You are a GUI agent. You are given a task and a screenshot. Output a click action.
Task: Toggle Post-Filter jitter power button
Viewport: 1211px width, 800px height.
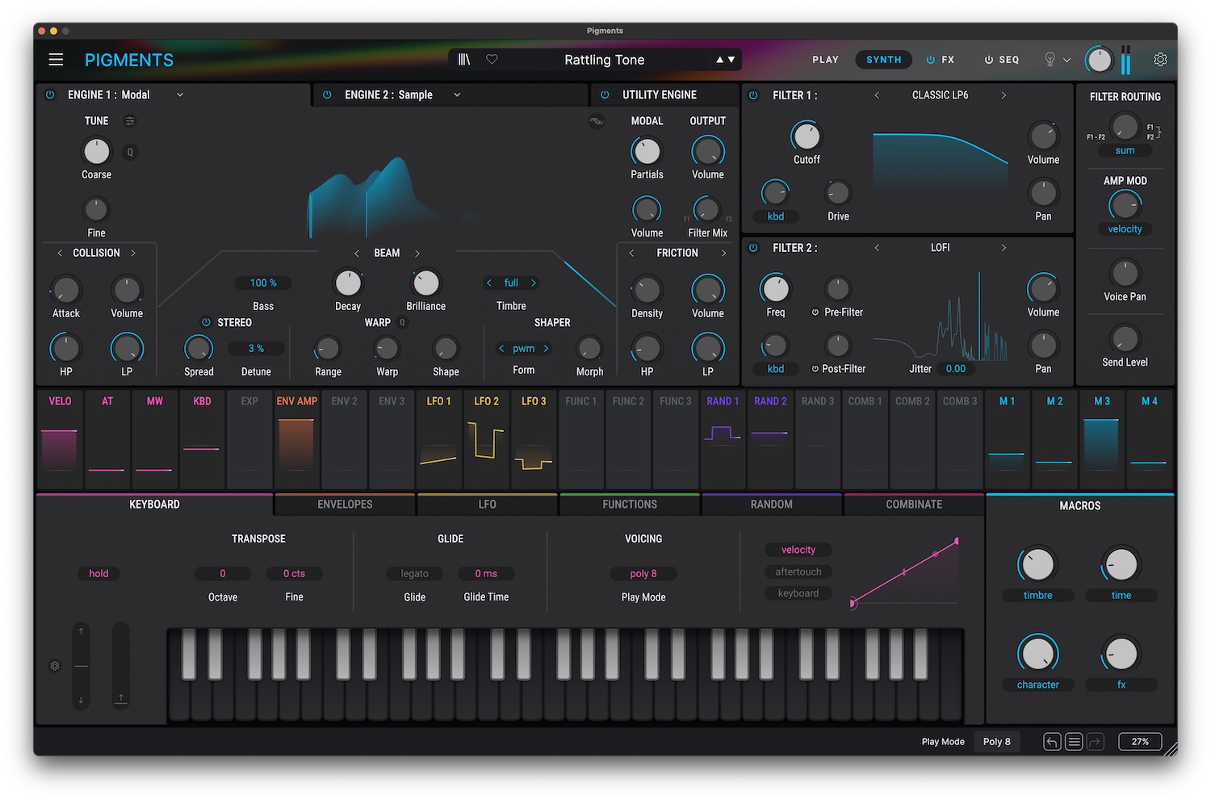[815, 369]
